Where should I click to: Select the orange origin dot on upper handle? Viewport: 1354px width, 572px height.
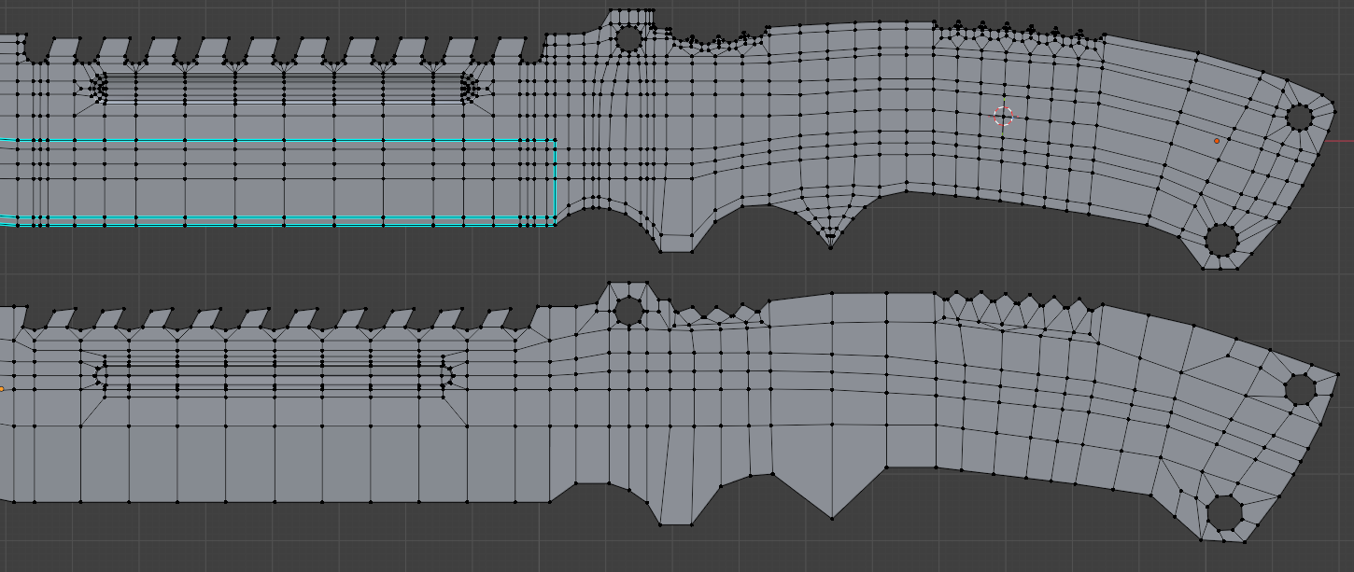pos(1217,141)
